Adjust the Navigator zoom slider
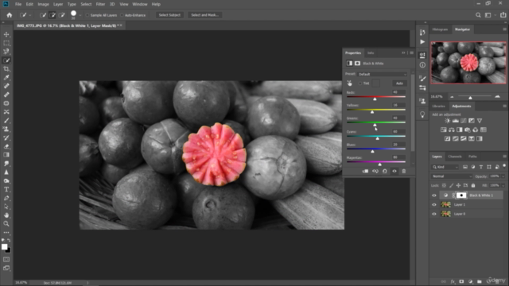 pos(470,97)
